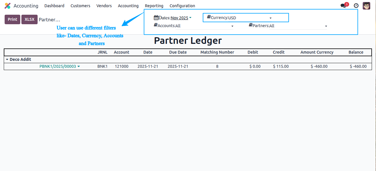Click the Print button
This screenshot has height=171, width=376.
(x=12, y=19)
